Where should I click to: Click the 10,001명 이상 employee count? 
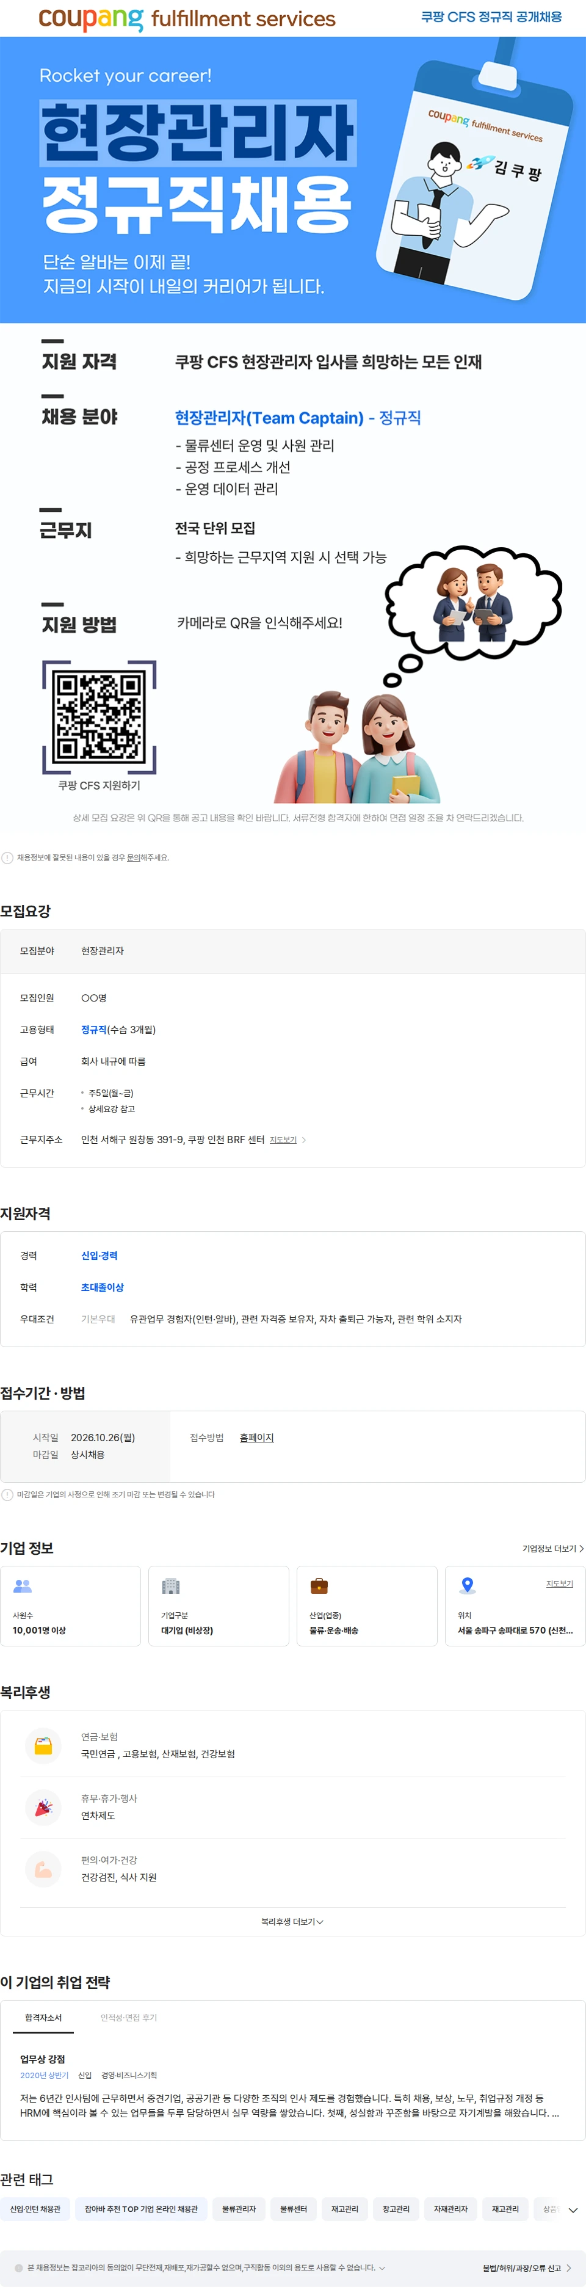pyautogui.click(x=39, y=1630)
